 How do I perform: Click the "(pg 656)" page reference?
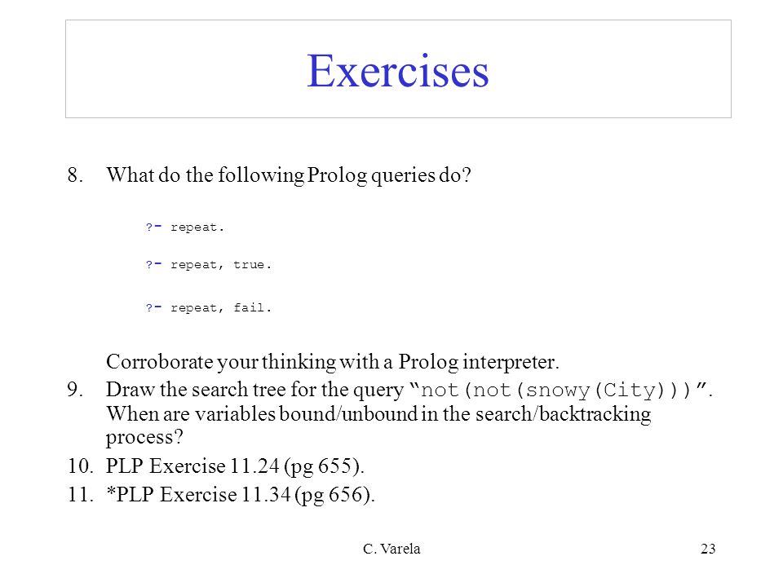point(334,495)
